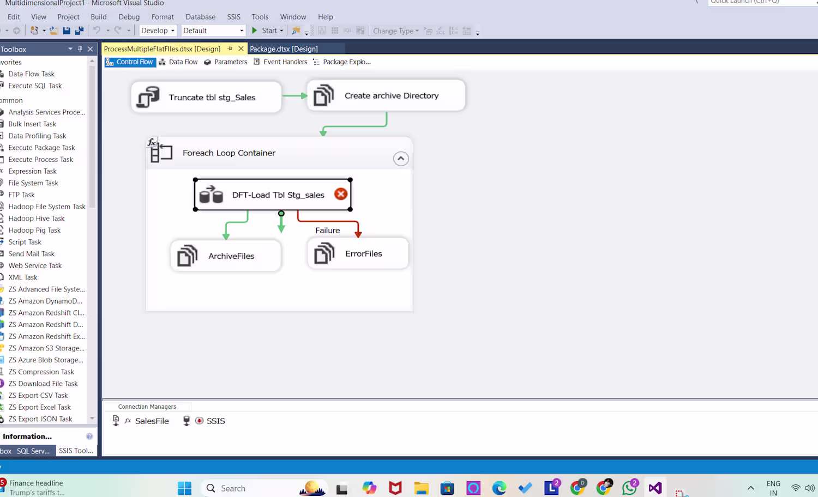Viewport: 818px width, 497px height.
Task: Click the Visual Studio taskbar icon
Action: (x=655, y=488)
